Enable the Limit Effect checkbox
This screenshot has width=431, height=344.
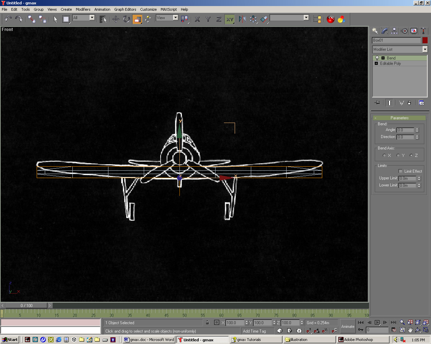click(400, 171)
